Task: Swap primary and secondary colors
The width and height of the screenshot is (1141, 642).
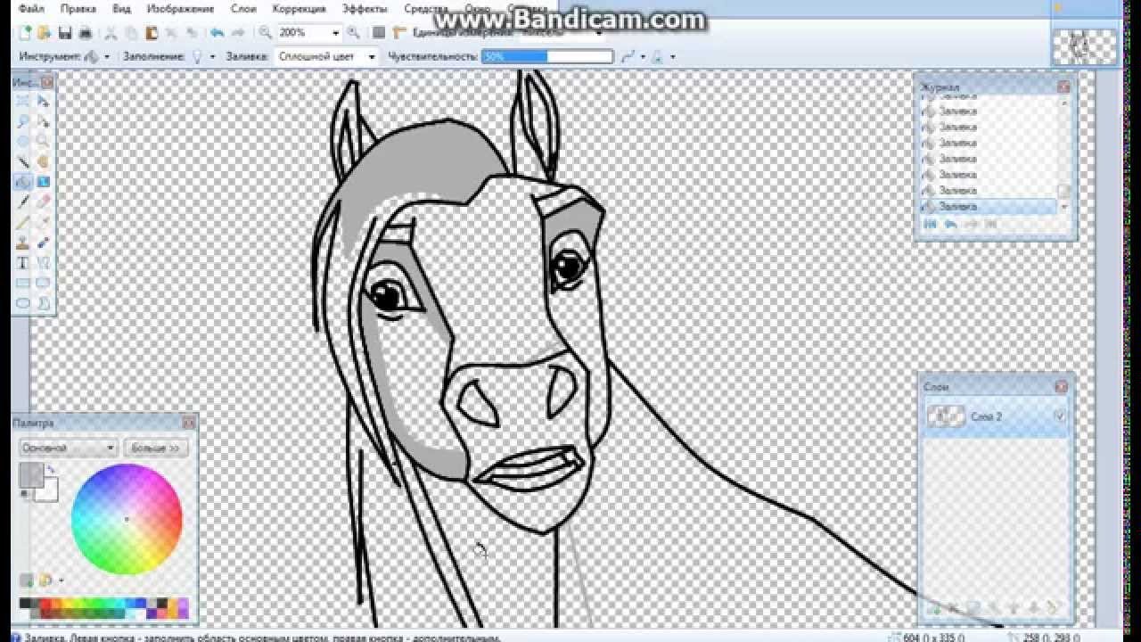Action: click(51, 468)
